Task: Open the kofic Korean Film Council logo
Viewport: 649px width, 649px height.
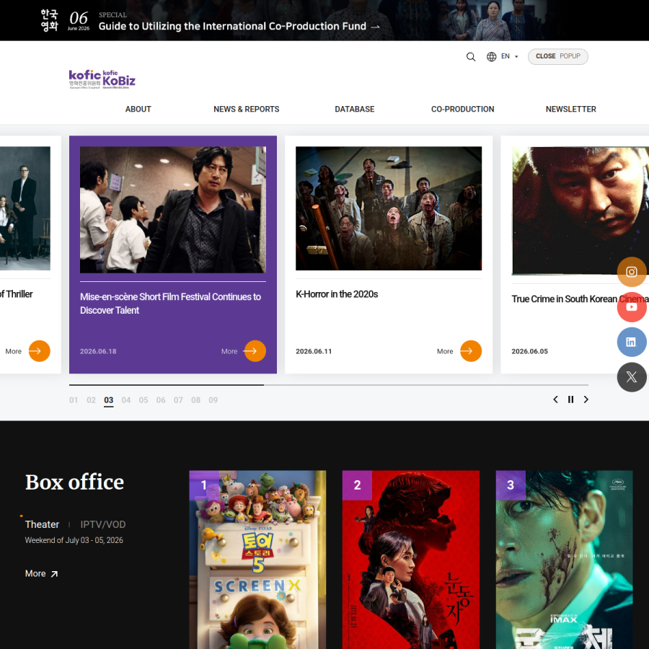Action: tap(85, 79)
